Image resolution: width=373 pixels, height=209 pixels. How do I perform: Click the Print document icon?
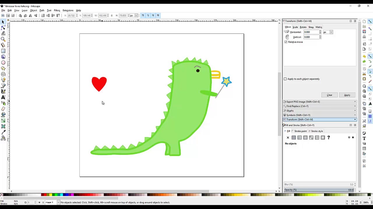[x=364, y=37]
